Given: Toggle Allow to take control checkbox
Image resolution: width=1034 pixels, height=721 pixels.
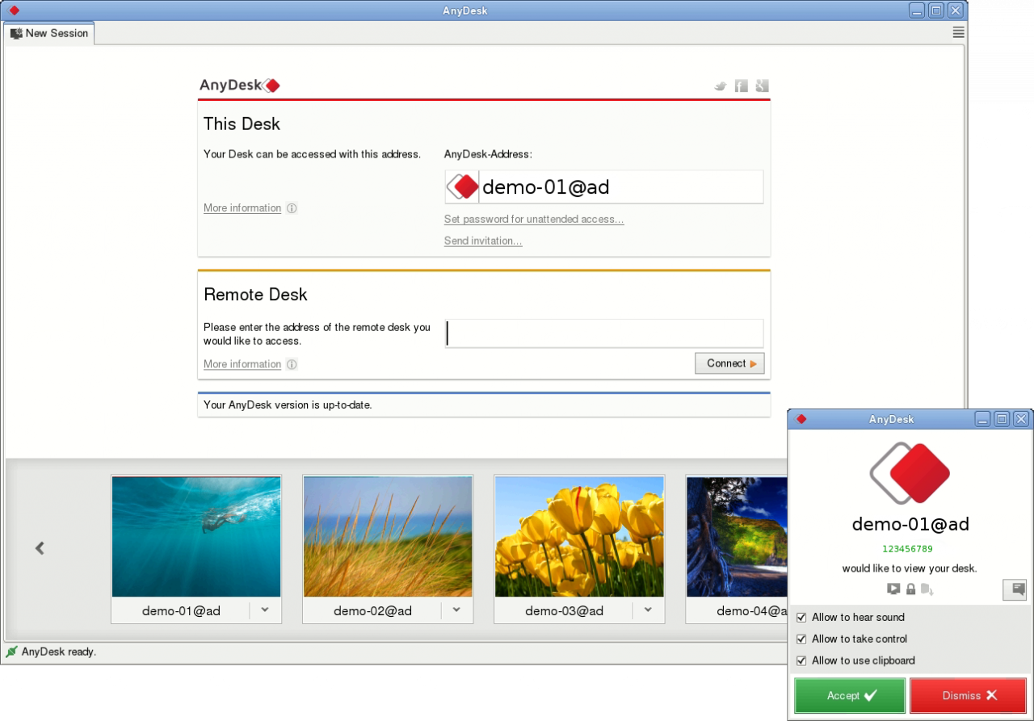Looking at the screenshot, I should (x=801, y=639).
